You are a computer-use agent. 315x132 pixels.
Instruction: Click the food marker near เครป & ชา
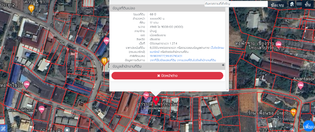coord(31,9)
